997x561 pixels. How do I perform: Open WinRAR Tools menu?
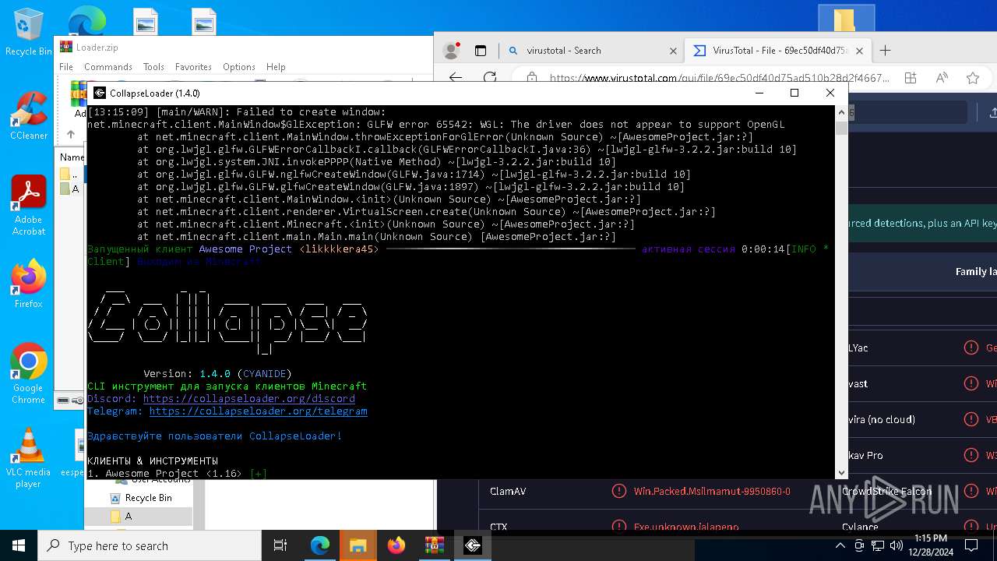click(153, 67)
